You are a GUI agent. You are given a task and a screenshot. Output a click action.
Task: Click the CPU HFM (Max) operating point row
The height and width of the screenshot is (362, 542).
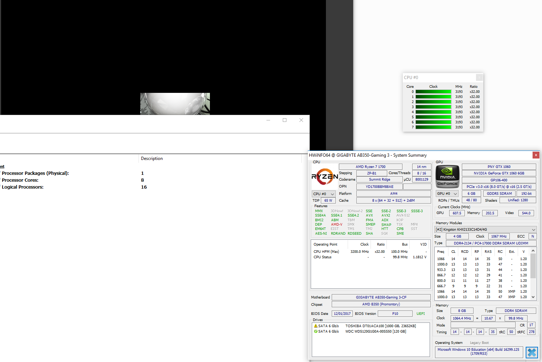370,252
